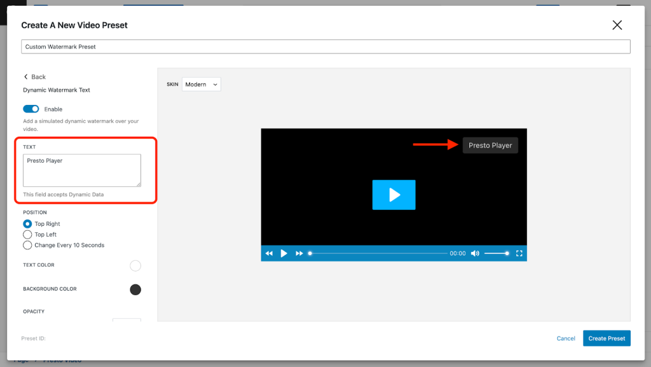Choose Change Every 10 Seconds position
This screenshot has height=367, width=651.
(27, 245)
